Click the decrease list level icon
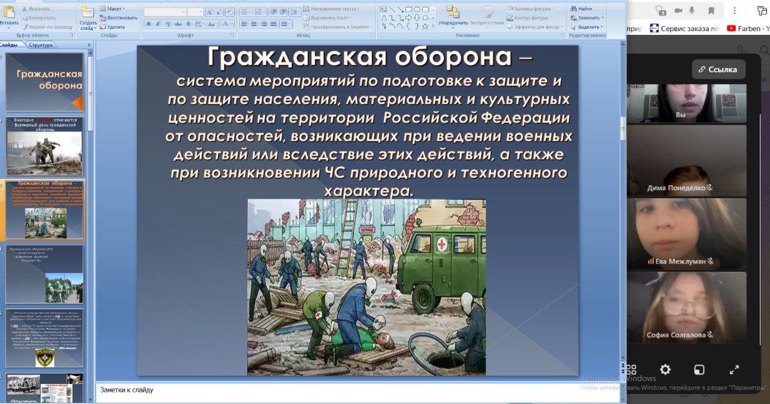 coord(273,12)
